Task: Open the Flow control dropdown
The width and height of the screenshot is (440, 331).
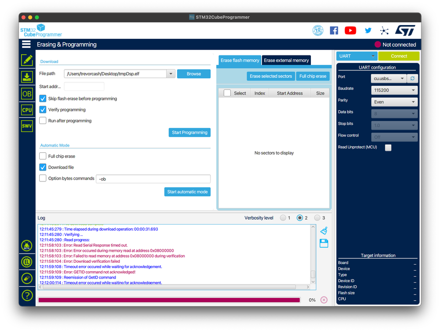Action: pyautogui.click(x=394, y=137)
